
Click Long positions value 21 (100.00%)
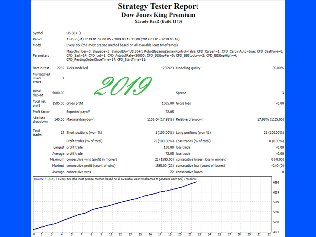pos(274,133)
